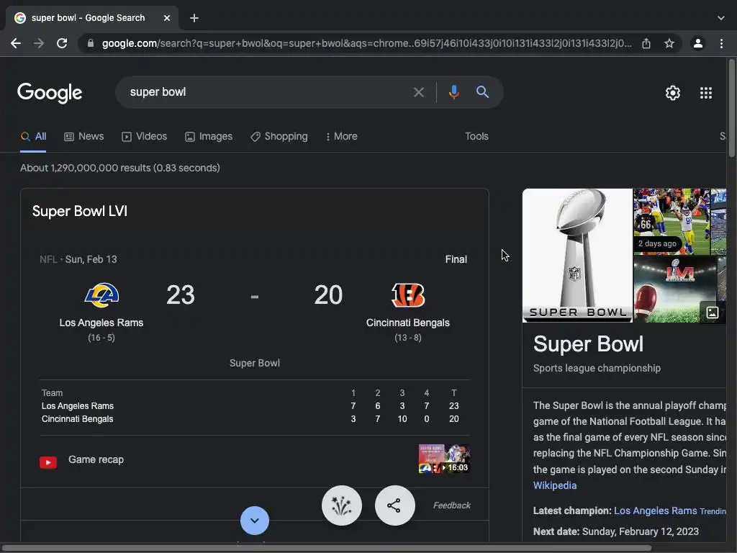Screen dimensions: 737x553
Task: Switch to the Videos tab
Action: tap(144, 136)
